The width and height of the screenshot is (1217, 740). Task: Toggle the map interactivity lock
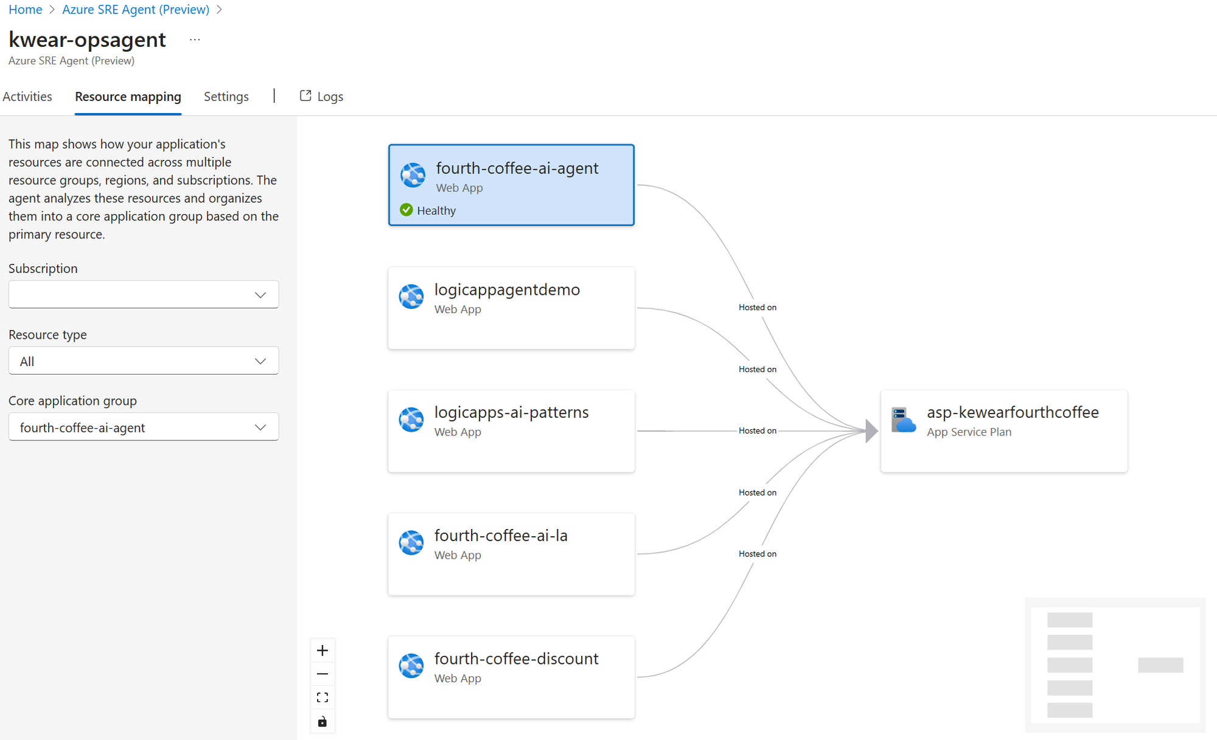[323, 721]
